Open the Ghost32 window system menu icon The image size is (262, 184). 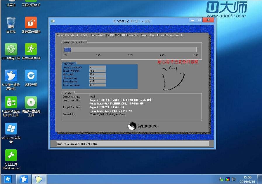click(53, 21)
